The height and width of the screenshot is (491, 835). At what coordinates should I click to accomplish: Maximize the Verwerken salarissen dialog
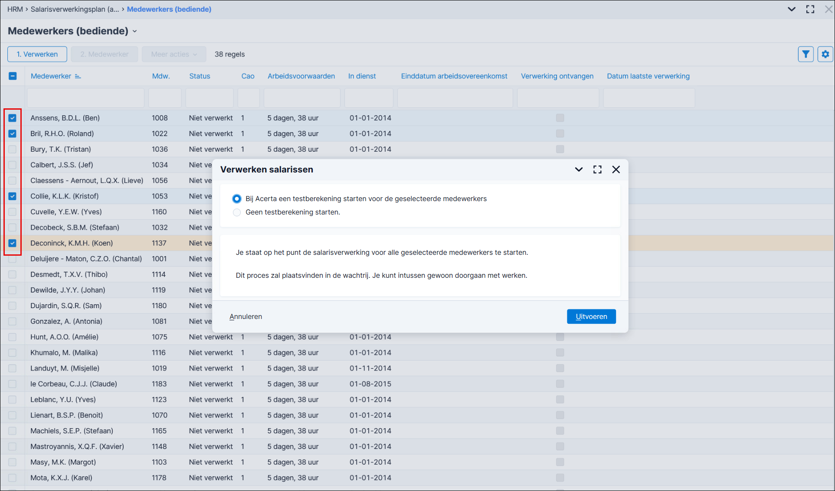tap(597, 169)
